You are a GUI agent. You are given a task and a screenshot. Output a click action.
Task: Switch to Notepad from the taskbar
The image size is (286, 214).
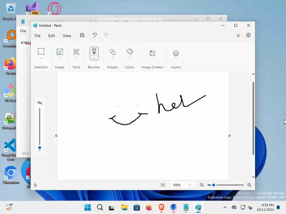pos(186,207)
